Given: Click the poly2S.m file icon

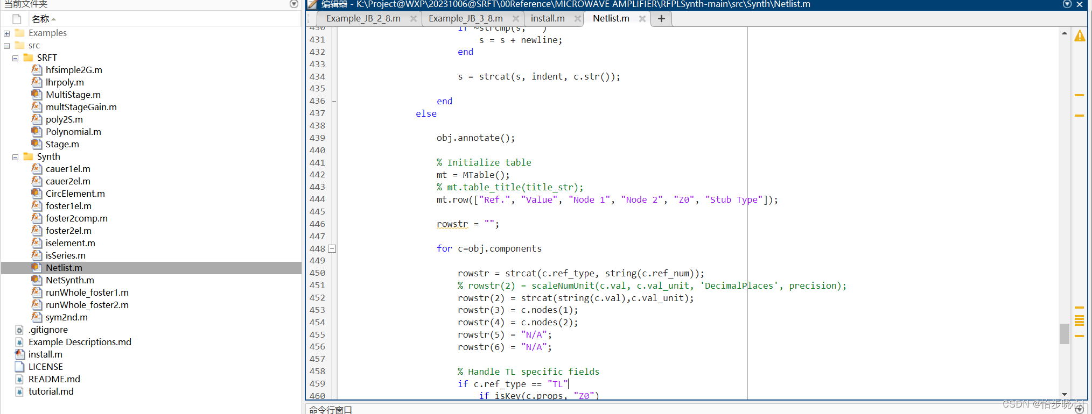Looking at the screenshot, I should [37, 119].
